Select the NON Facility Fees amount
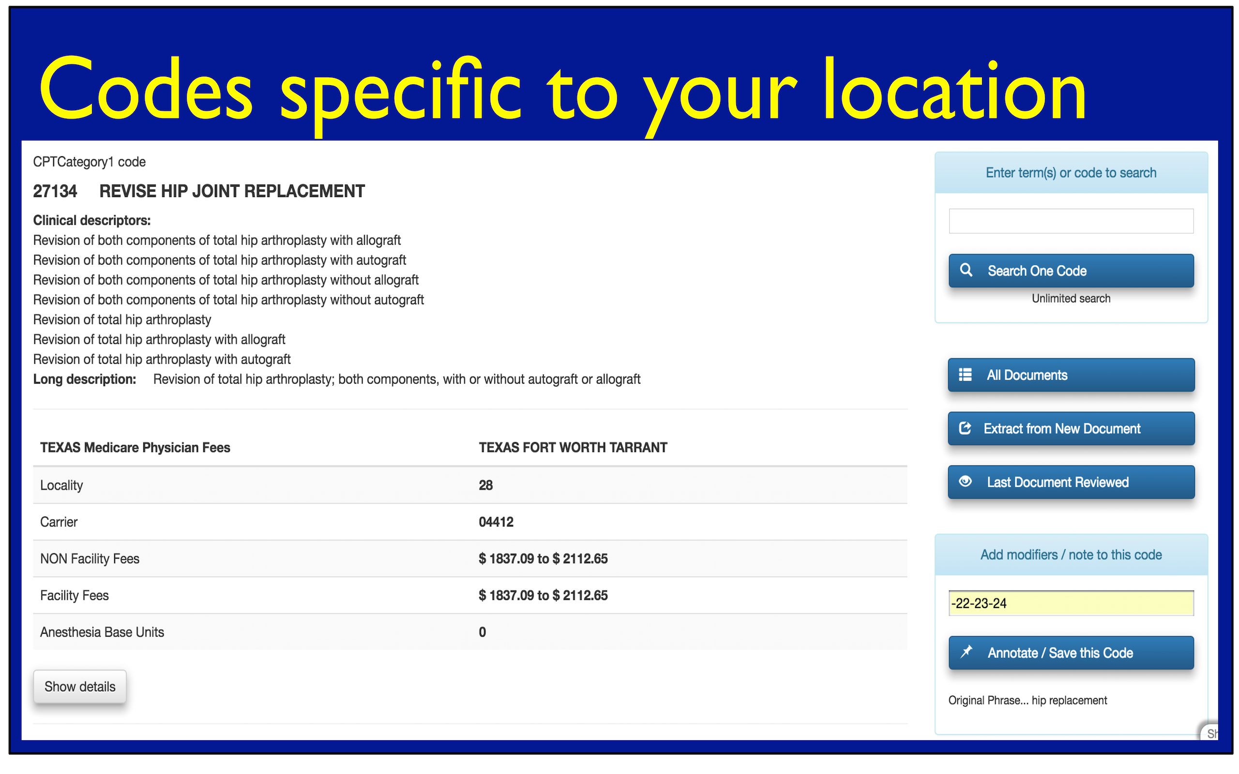The height and width of the screenshot is (774, 1239). coord(543,558)
